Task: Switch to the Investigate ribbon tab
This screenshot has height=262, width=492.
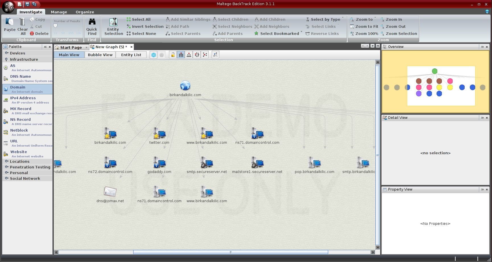Action: [x=31, y=12]
